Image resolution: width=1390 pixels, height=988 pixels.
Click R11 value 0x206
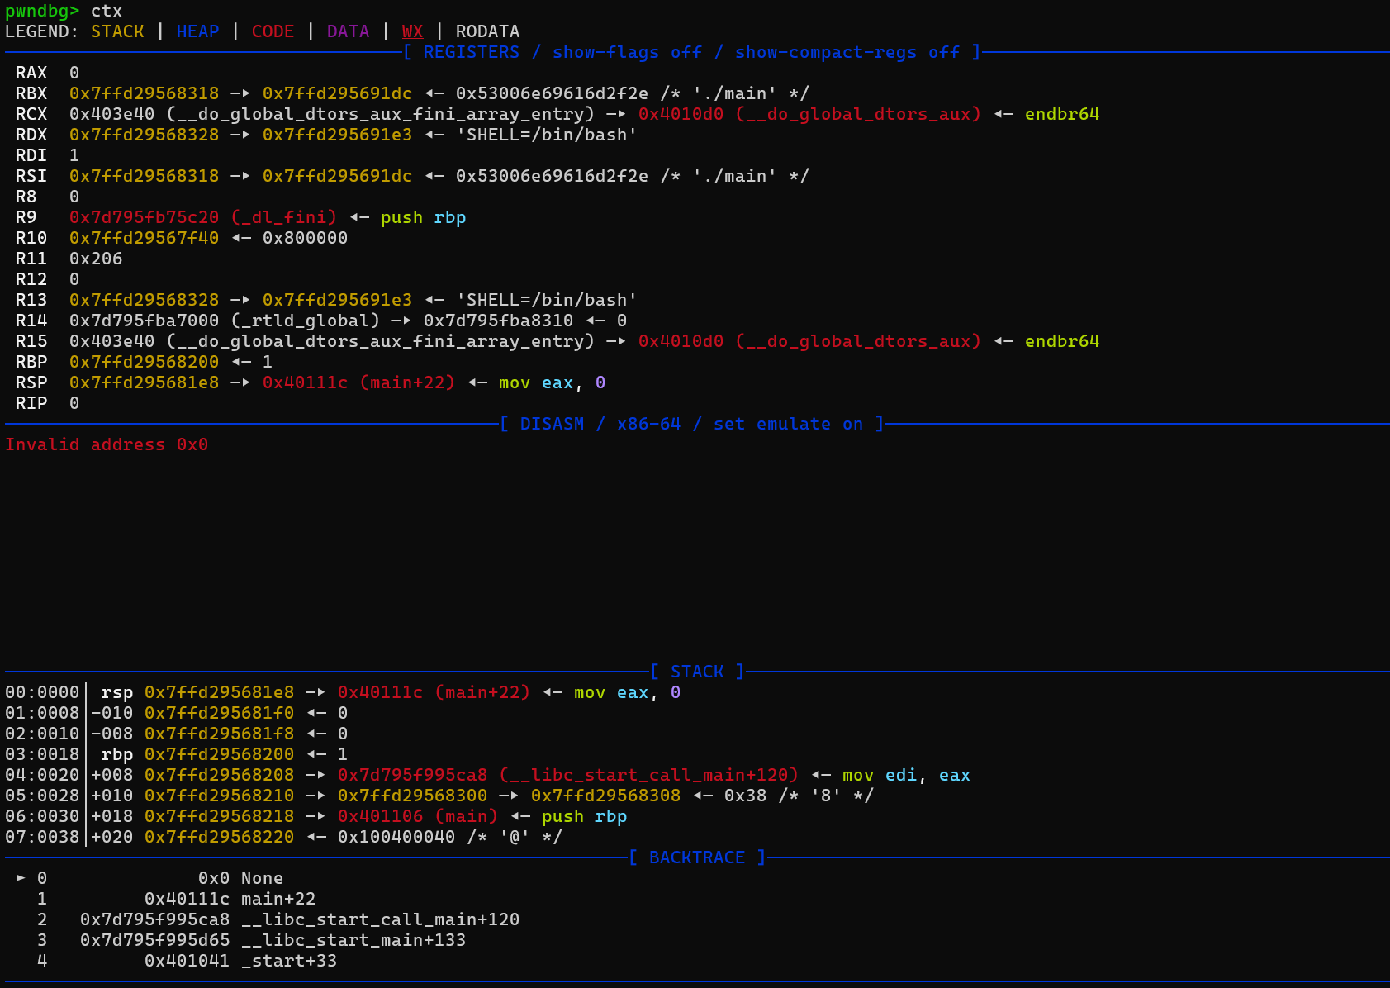(x=96, y=259)
